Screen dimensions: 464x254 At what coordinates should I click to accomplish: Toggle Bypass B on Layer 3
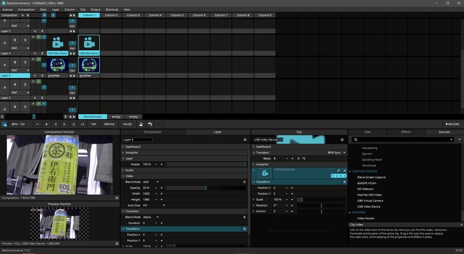[15, 62]
